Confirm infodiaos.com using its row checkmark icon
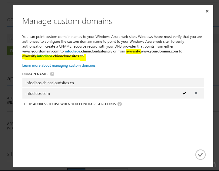The width and height of the screenshot is (219, 171). pyautogui.click(x=184, y=93)
